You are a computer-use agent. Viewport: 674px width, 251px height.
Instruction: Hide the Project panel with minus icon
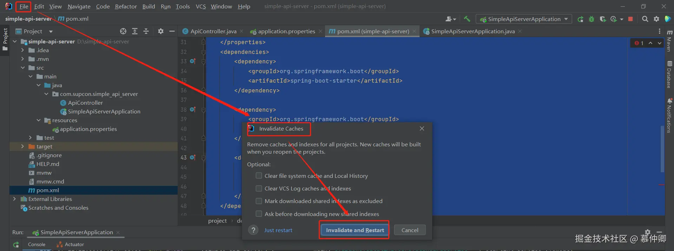point(172,31)
